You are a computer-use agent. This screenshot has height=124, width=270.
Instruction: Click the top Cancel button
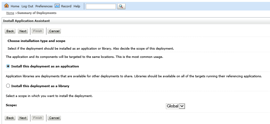coord(54,31)
